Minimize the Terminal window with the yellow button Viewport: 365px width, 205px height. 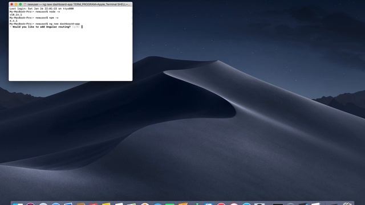coord(16,5)
